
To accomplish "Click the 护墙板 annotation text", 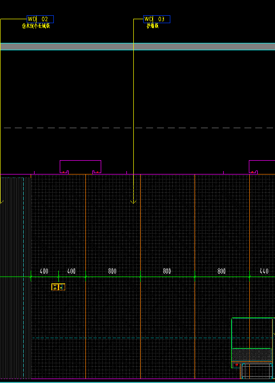I will [x=153, y=26].
